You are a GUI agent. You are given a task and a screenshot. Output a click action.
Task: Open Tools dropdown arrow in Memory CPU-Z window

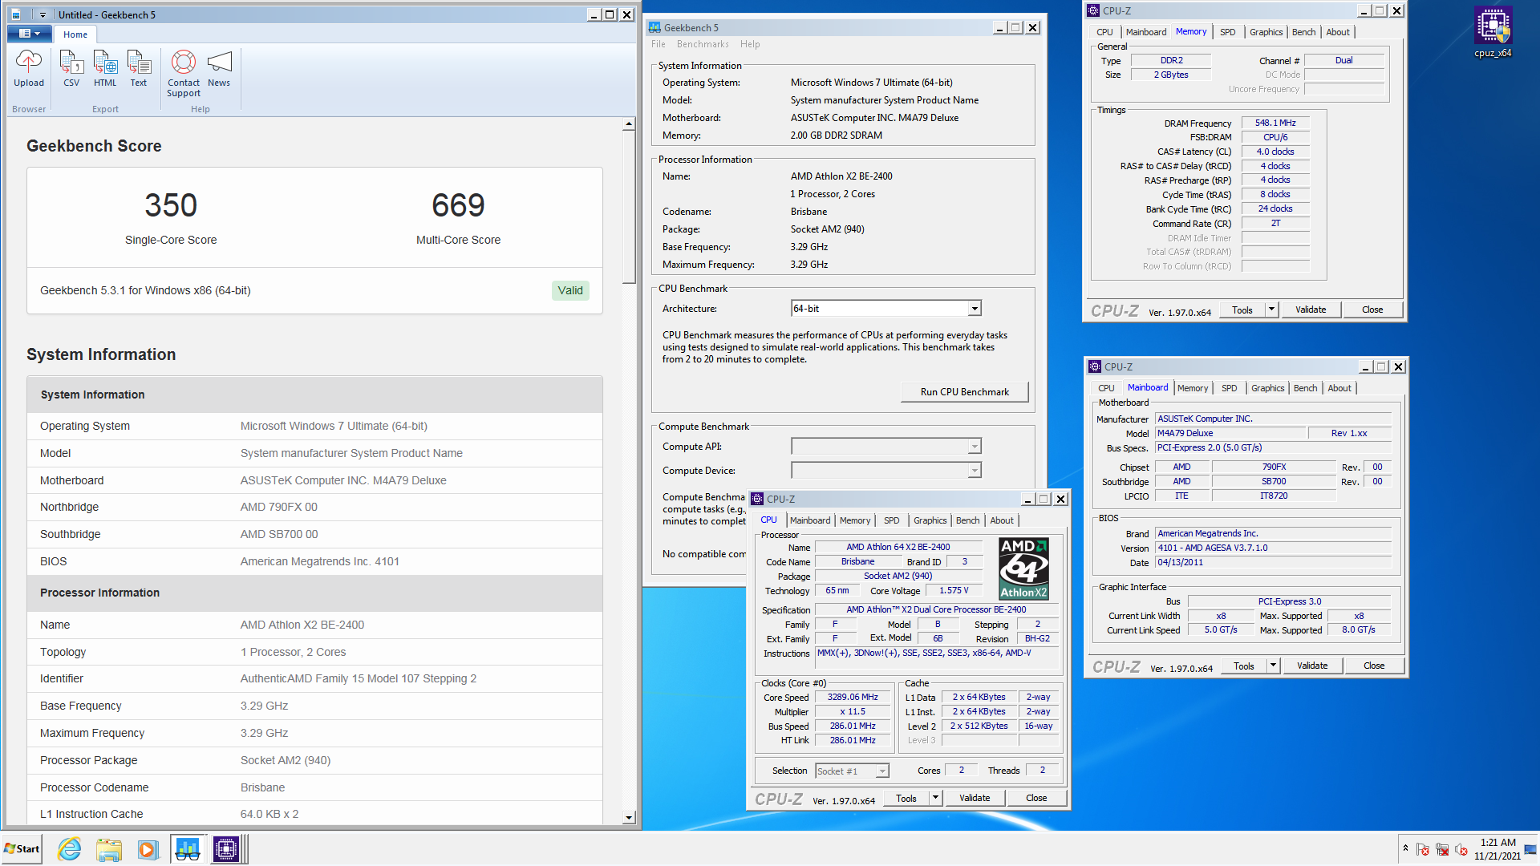1271,310
